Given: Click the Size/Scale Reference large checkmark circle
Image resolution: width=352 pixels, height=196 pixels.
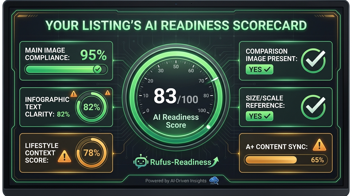Looking at the screenshot, I should [313, 107].
